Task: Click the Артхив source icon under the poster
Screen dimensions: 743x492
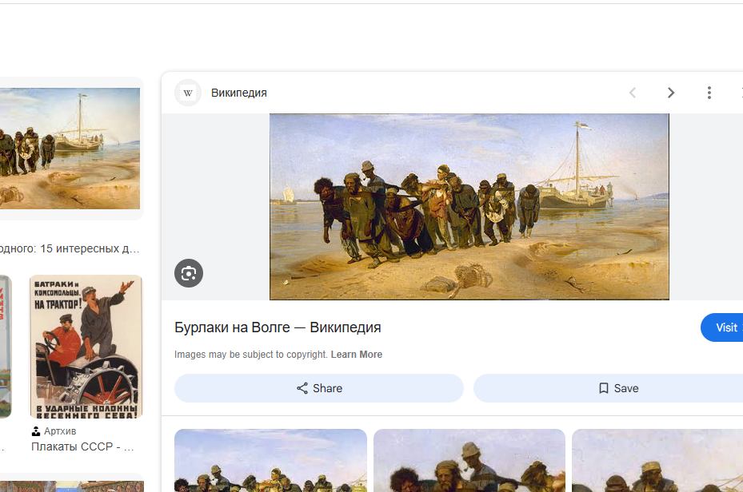Action: click(36, 431)
